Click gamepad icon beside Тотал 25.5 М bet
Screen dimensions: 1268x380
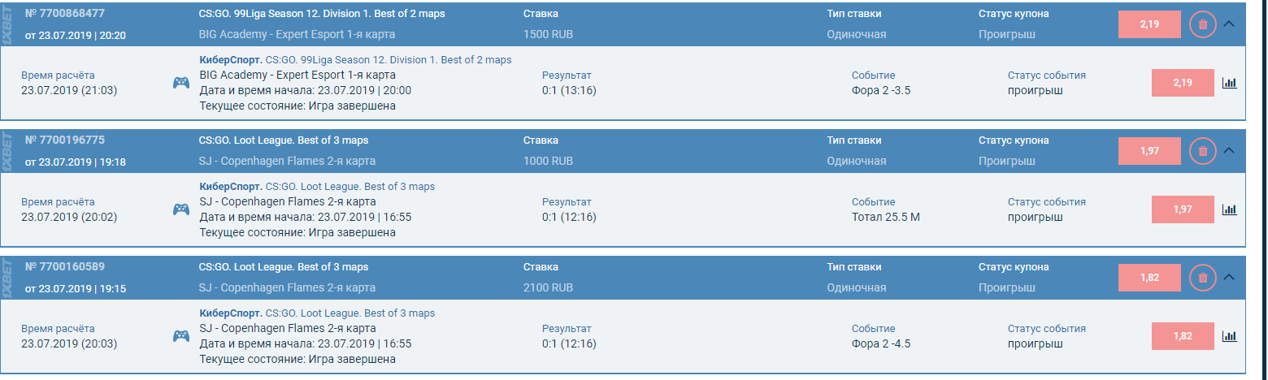(x=180, y=209)
